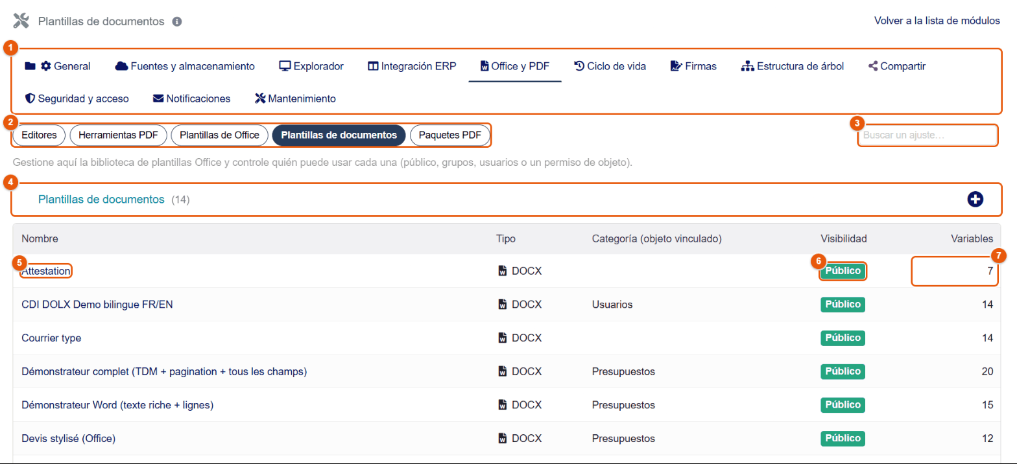Click the Variables column header
This screenshot has width=1017, height=464.
click(972, 238)
